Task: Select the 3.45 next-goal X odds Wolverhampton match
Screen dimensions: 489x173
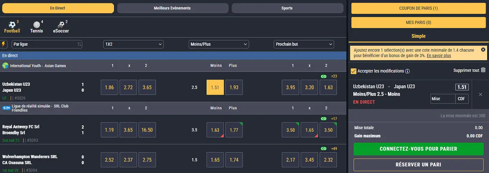Action: [x=309, y=160]
